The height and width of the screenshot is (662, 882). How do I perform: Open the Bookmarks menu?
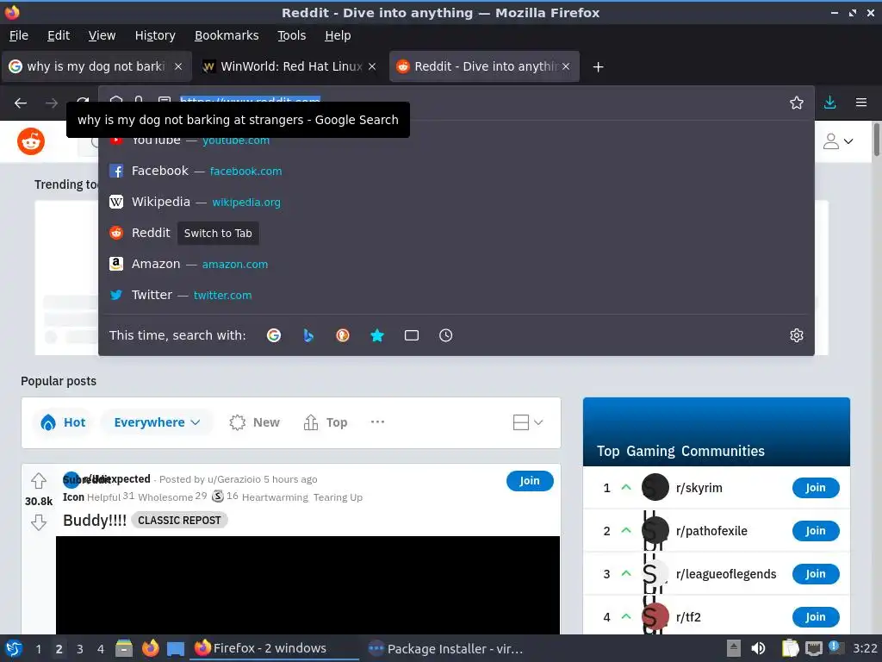click(x=227, y=35)
